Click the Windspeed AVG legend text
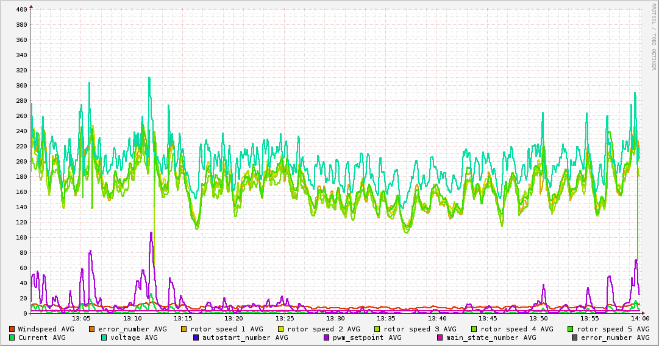The image size is (659, 346). [46, 329]
